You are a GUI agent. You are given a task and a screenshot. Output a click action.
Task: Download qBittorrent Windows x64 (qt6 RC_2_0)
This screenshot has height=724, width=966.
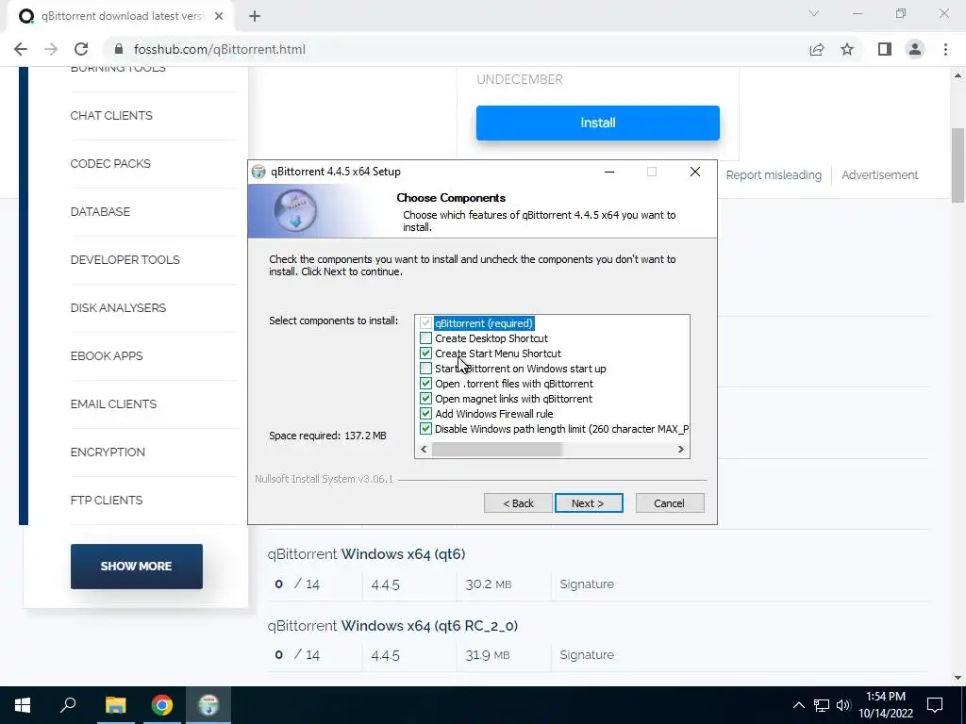[x=392, y=626]
